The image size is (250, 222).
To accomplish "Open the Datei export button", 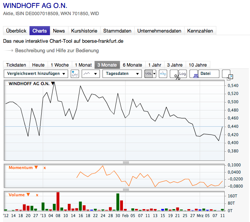I will coord(209,74).
